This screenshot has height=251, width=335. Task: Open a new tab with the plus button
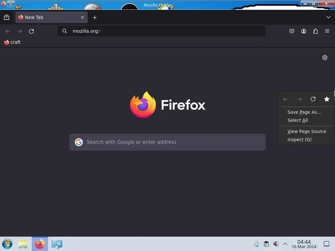(95, 18)
